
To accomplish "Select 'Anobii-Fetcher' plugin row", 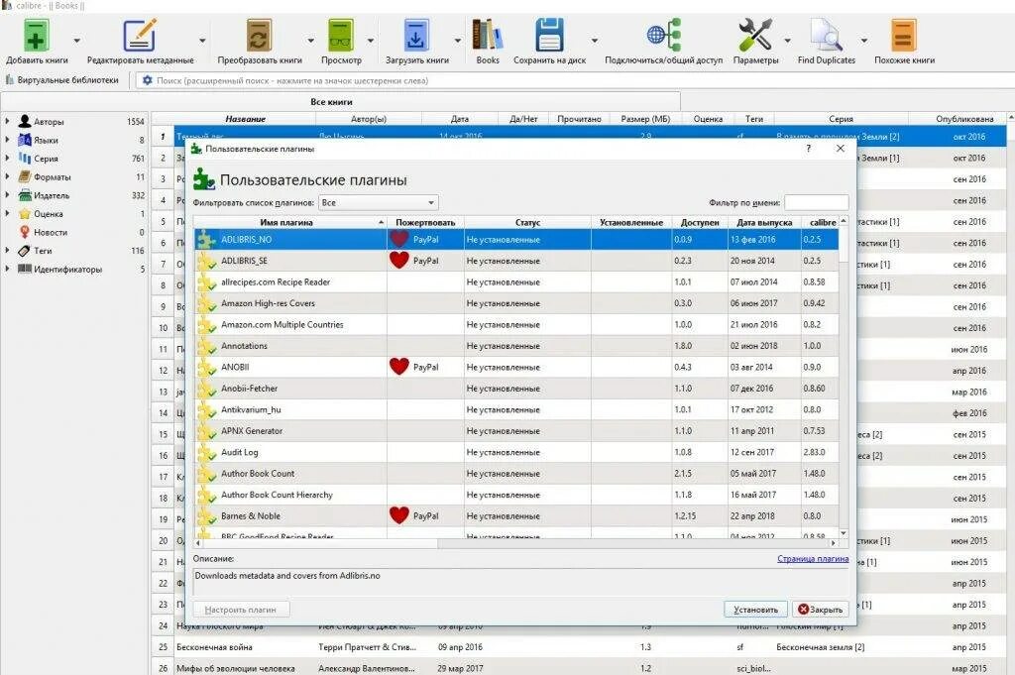I will [516, 389].
